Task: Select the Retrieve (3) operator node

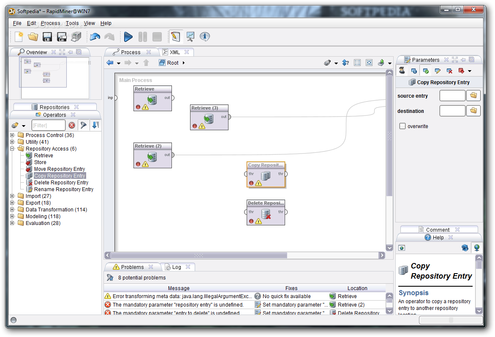Action: [209, 117]
